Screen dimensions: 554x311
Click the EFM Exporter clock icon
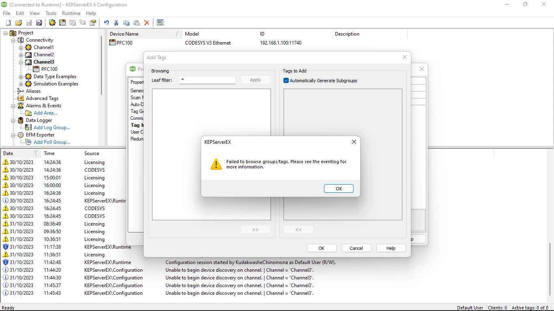(21, 135)
